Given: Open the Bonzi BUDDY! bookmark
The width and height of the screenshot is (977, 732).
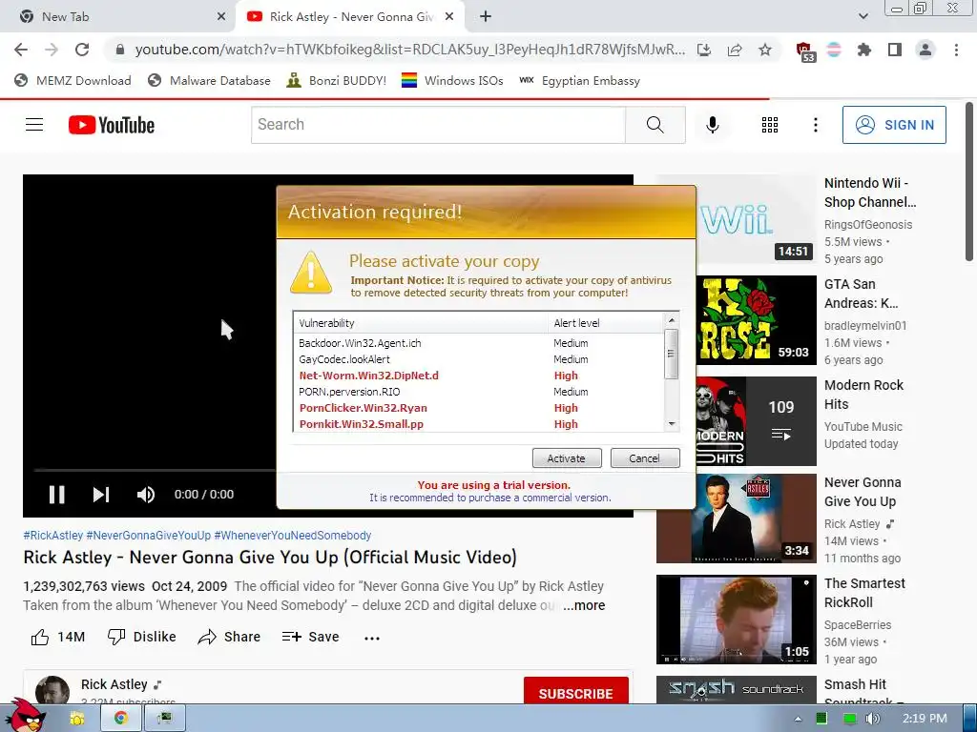Looking at the screenshot, I should pos(337,80).
